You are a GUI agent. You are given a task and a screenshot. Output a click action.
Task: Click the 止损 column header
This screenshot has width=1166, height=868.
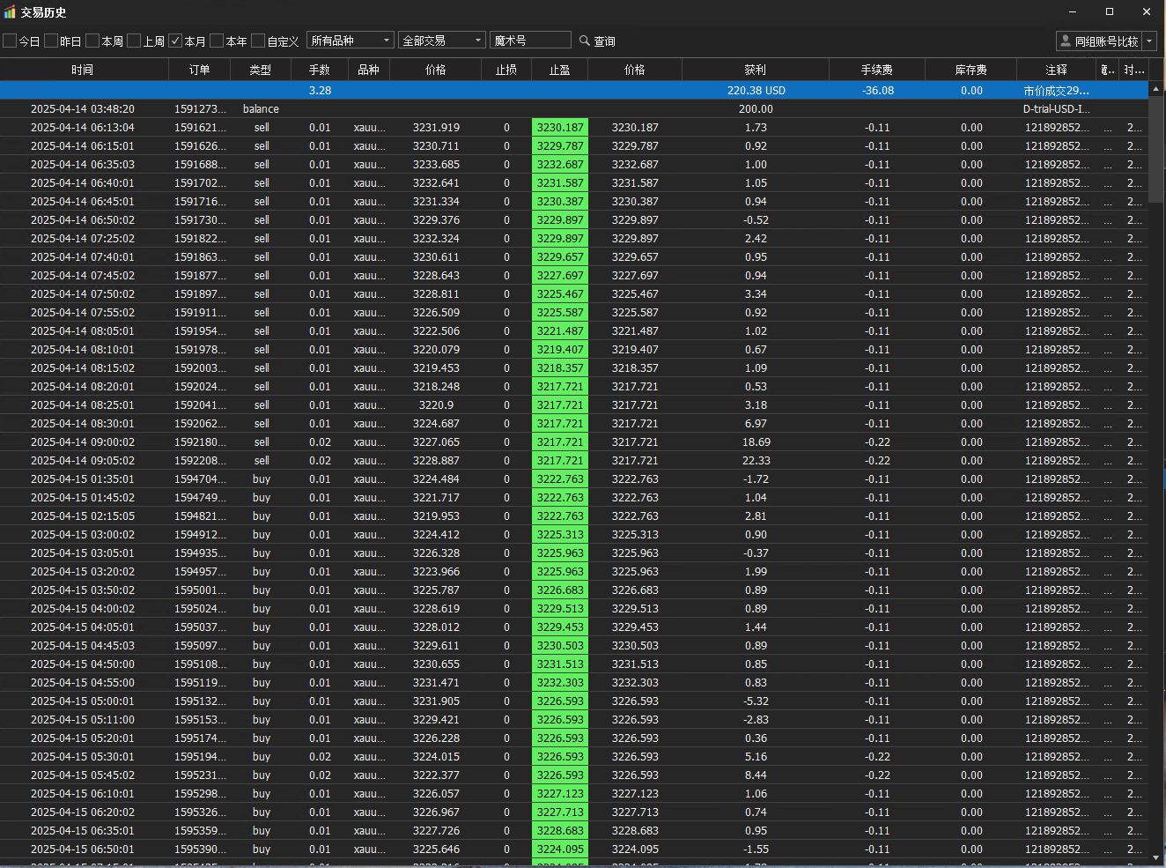[x=506, y=70]
